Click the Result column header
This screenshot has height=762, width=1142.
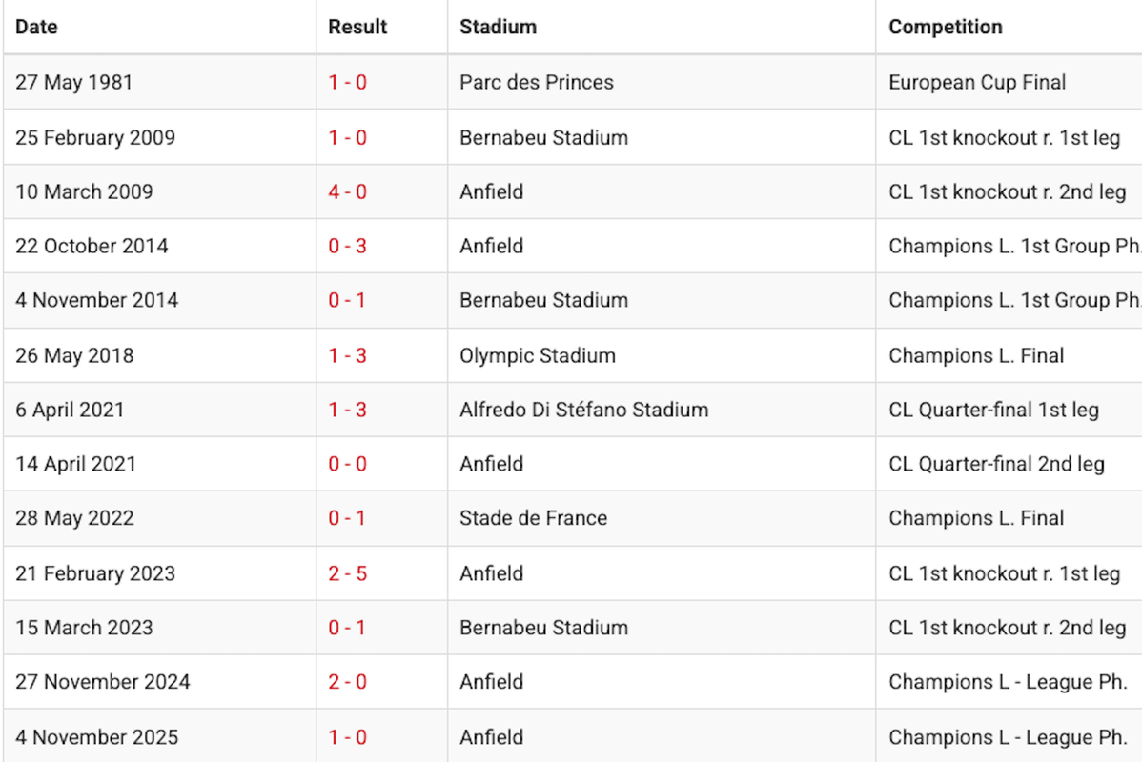pos(357,28)
